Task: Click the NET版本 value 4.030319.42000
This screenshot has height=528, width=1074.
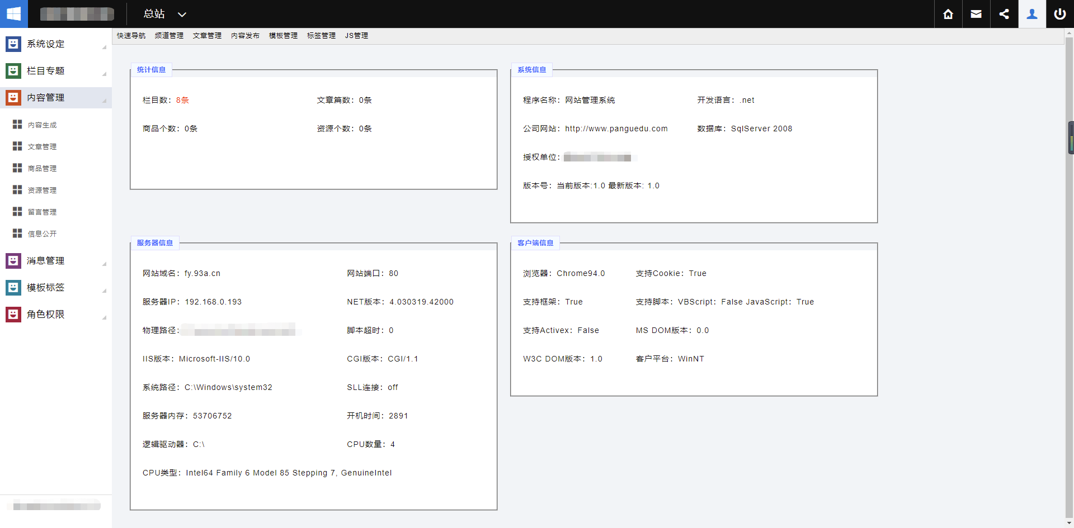Action: [421, 302]
